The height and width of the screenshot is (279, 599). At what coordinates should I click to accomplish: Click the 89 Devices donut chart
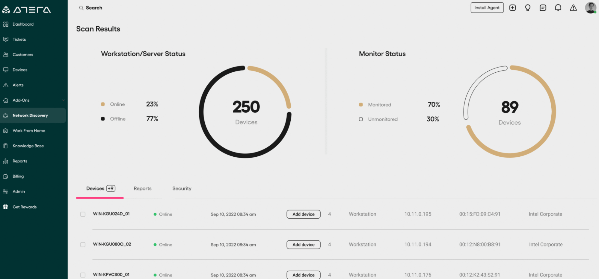coord(510,111)
